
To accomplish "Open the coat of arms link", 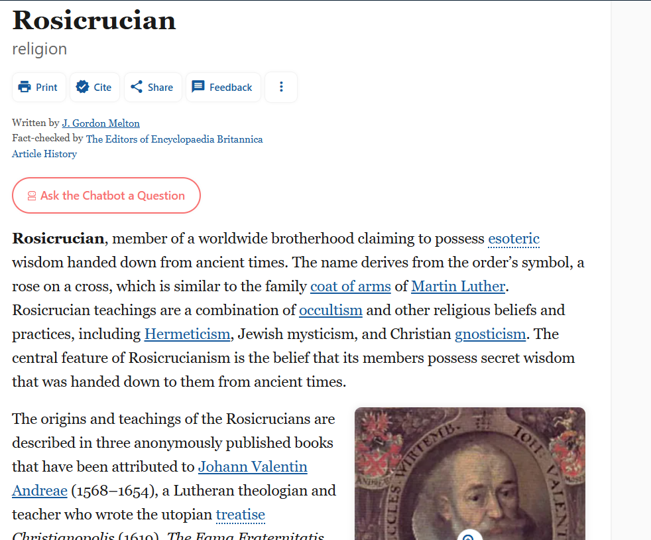I will point(351,287).
